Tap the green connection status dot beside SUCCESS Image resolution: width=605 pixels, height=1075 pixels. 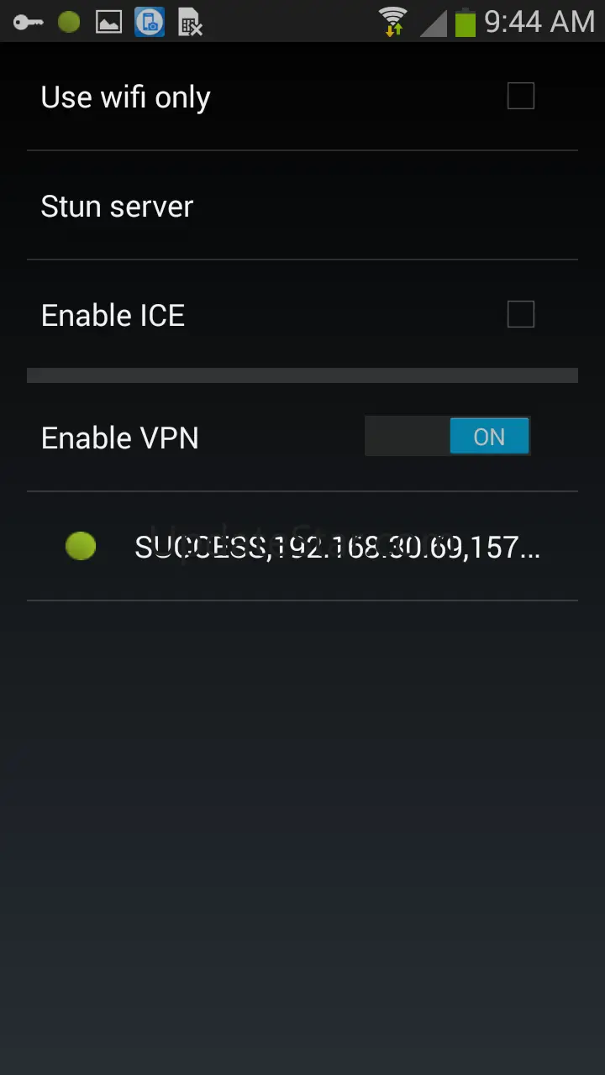81,546
